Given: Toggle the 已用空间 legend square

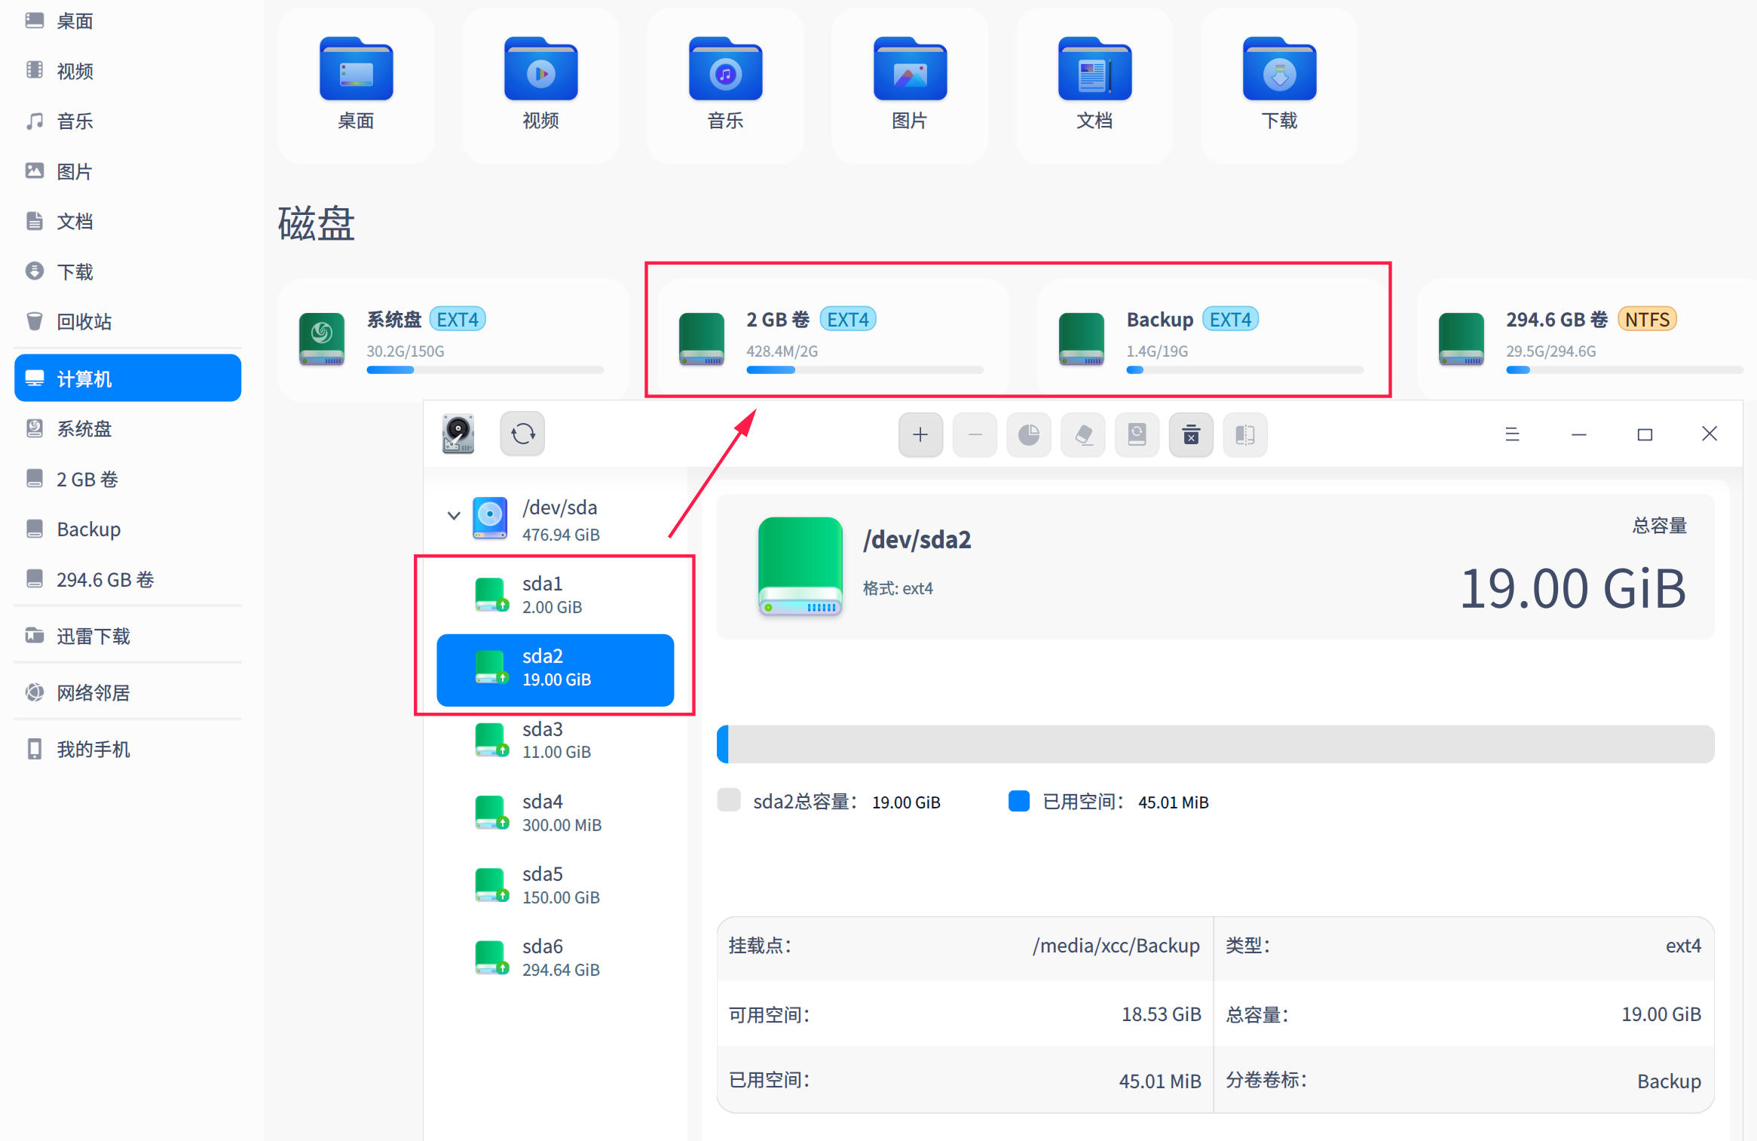Looking at the screenshot, I should pyautogui.click(x=1018, y=800).
